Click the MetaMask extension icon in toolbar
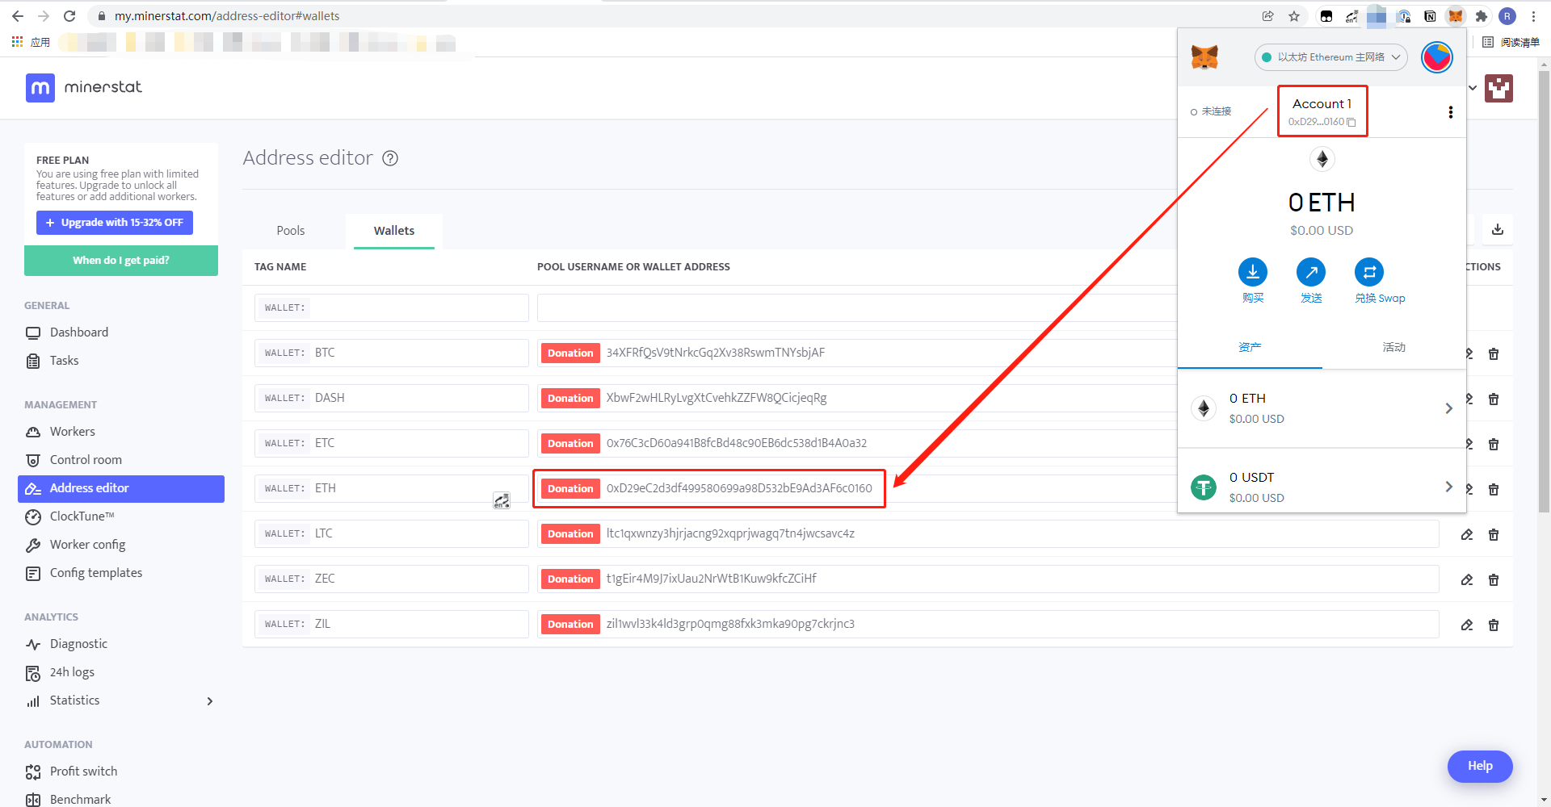1551x807 pixels. pos(1456,16)
